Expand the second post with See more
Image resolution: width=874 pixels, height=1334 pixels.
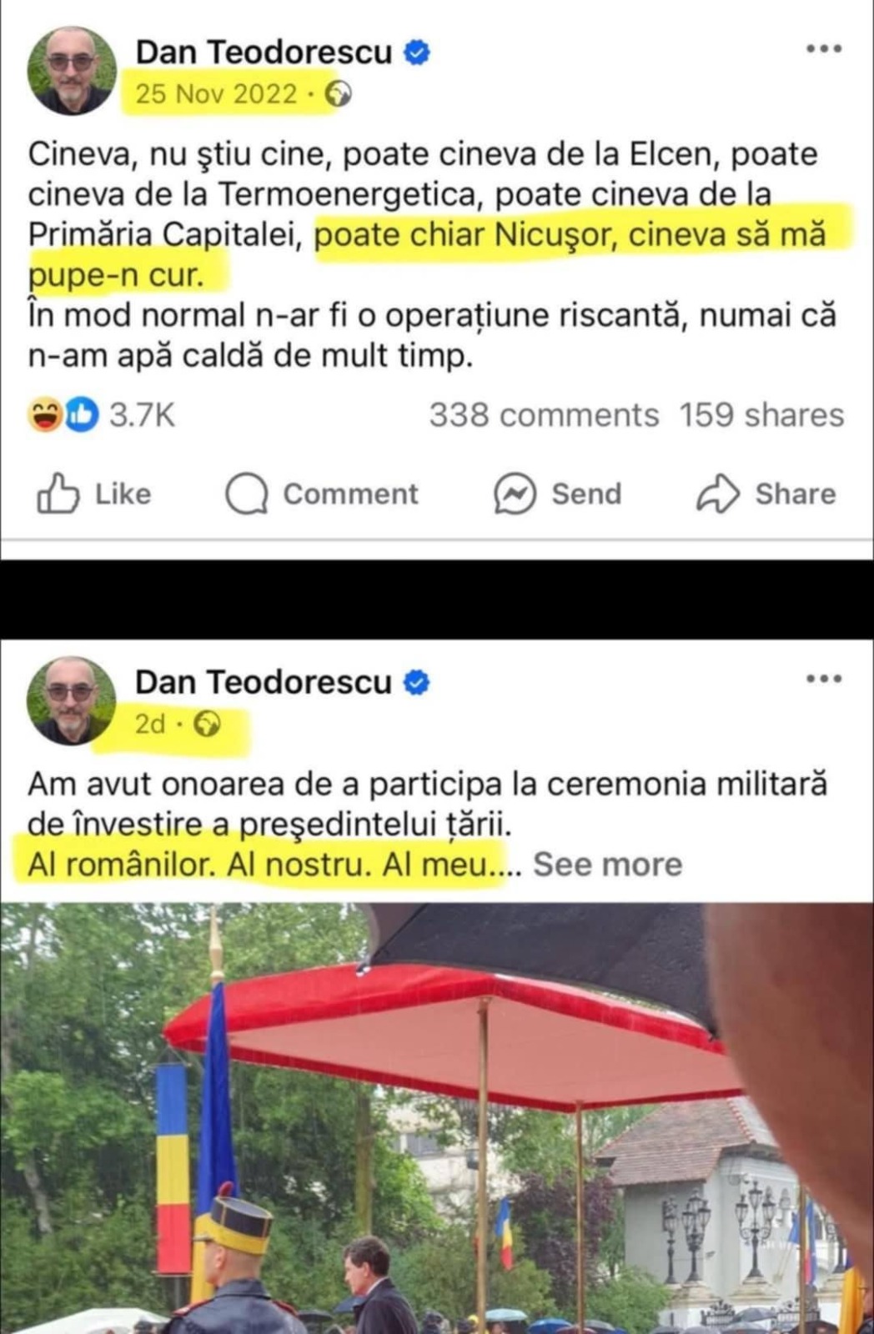point(607,865)
